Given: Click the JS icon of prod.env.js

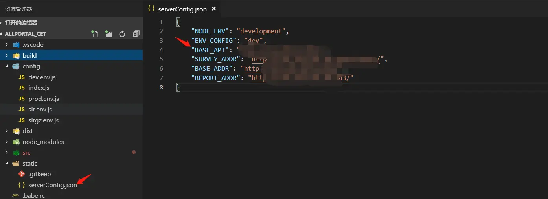Looking at the screenshot, I should (x=22, y=99).
